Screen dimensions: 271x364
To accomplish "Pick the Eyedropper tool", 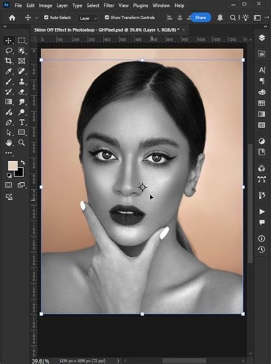I will 8,71.
